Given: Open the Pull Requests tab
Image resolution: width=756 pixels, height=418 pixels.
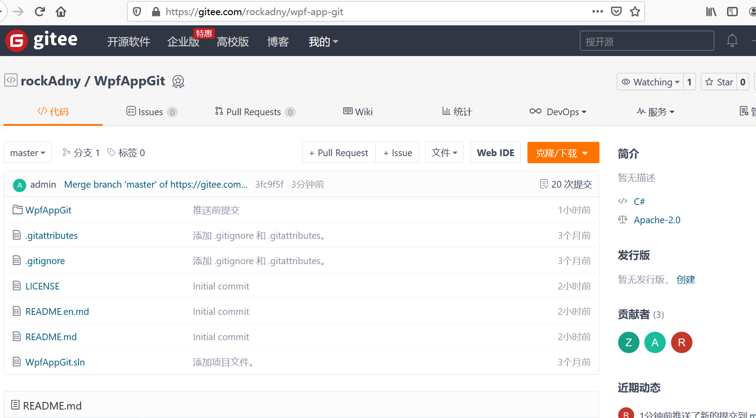Looking at the screenshot, I should tap(255, 112).
